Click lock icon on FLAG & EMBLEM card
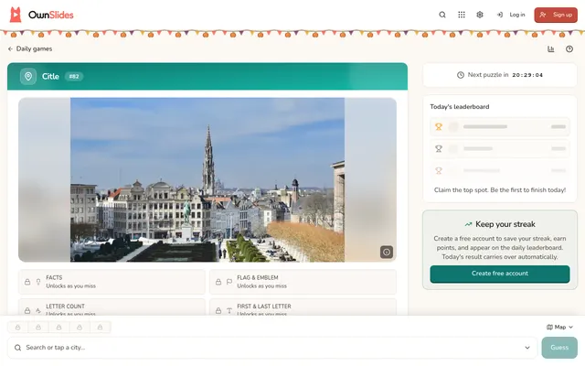Viewport: 585px width, 366px height. pyautogui.click(x=218, y=282)
